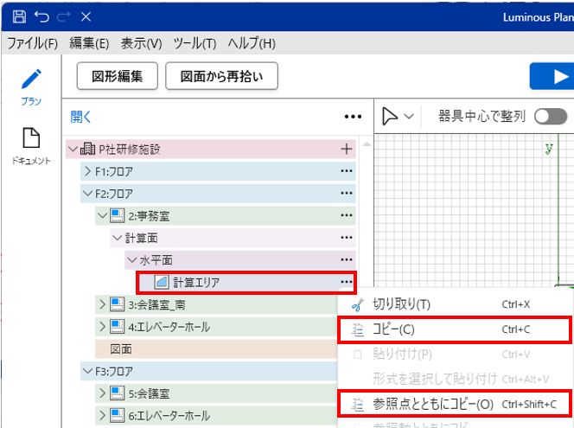Select the 図面 tree item
The height and width of the screenshot is (428, 574).
click(121, 349)
